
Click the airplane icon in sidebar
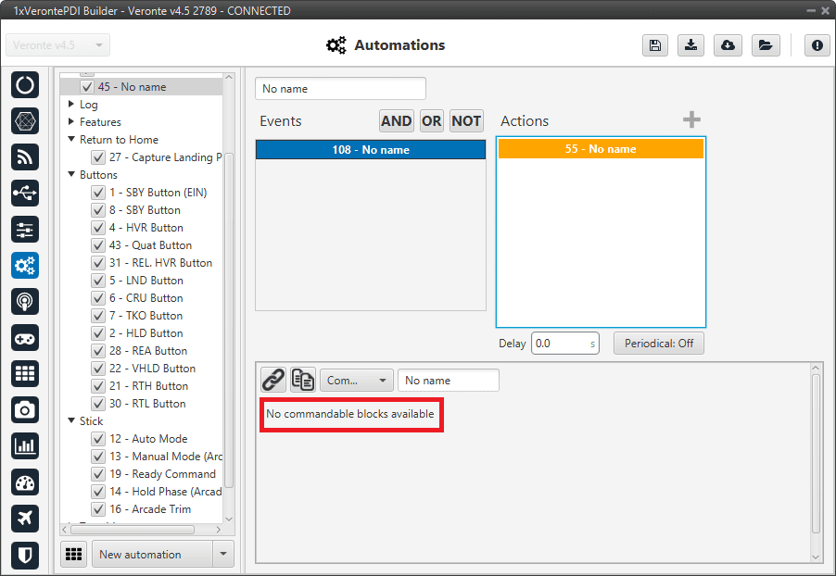25,519
